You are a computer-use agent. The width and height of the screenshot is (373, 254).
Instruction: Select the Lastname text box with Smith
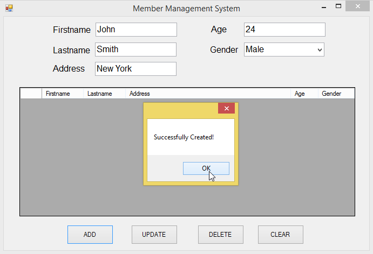(x=135, y=50)
